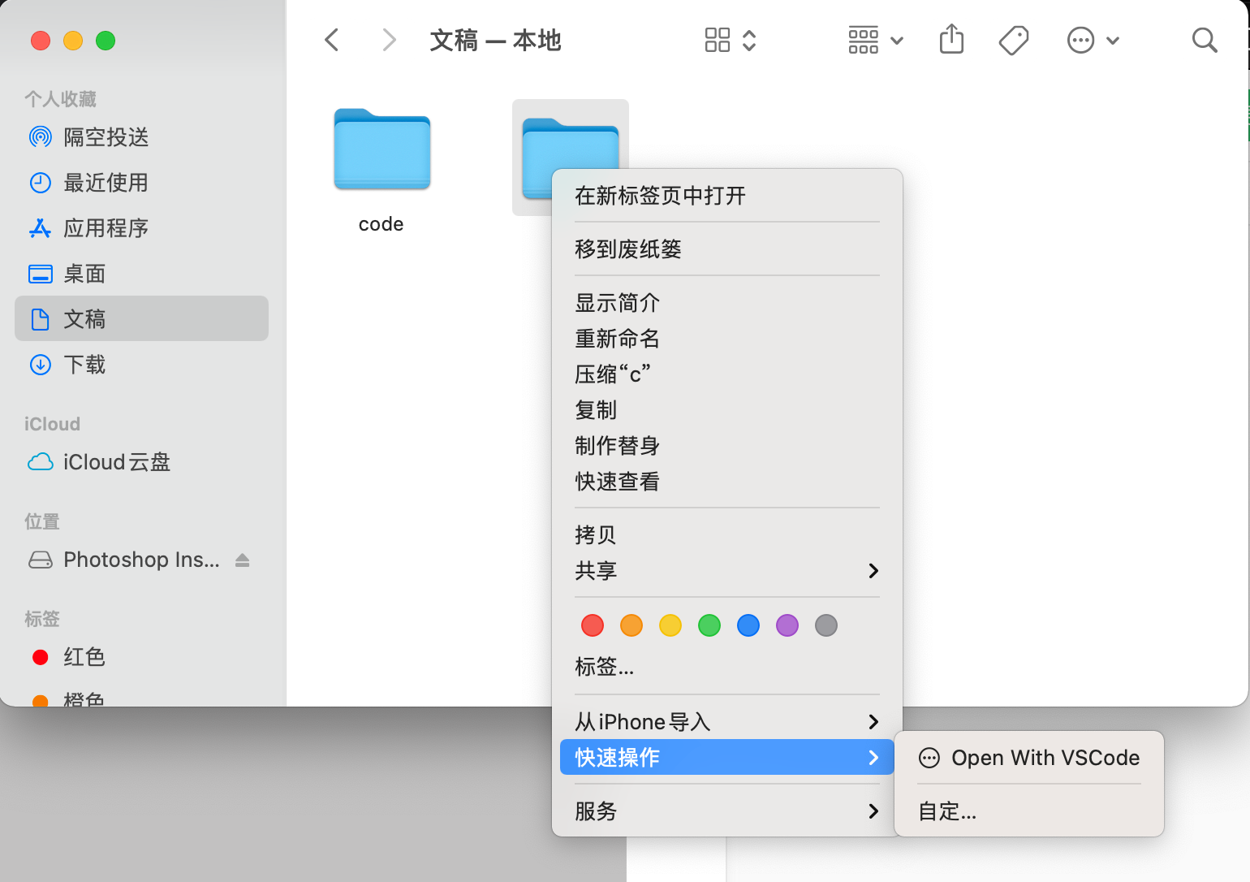Click the red close window button
This screenshot has width=1250, height=882.
click(x=41, y=41)
